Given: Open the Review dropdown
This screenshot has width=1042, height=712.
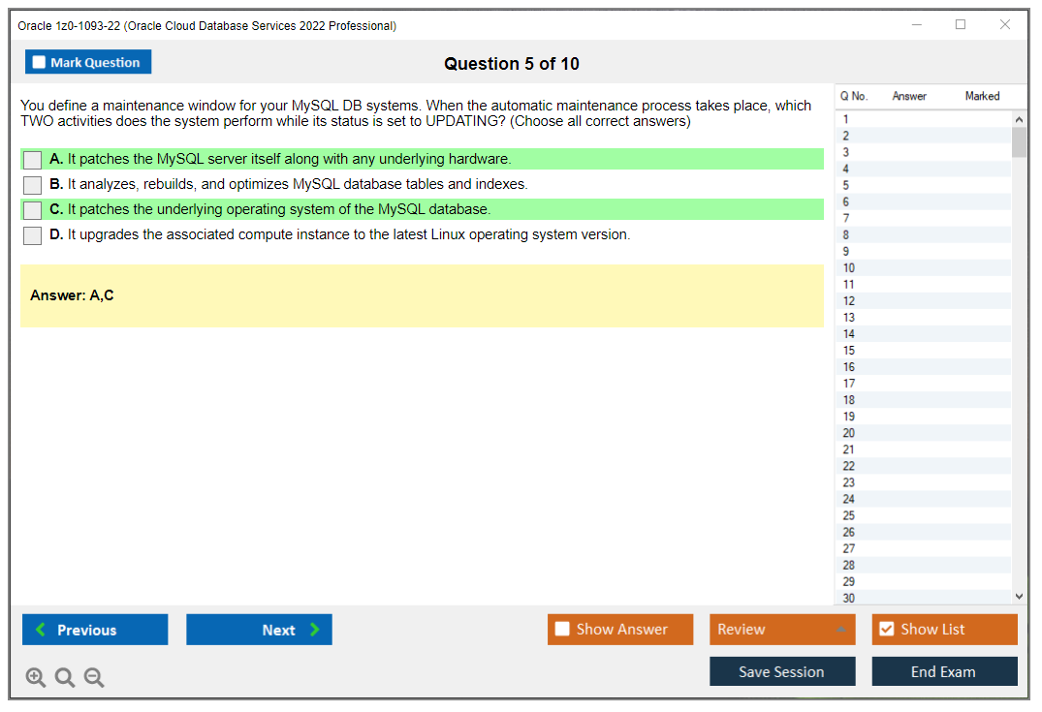Looking at the screenshot, I should pos(782,629).
